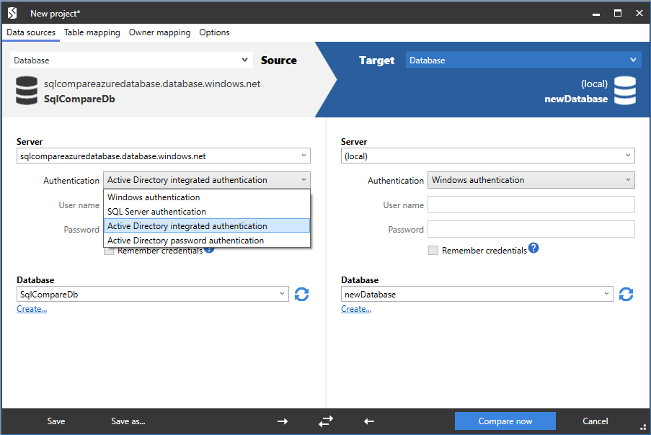Focus the target Password field
The height and width of the screenshot is (435, 651).
531,229
